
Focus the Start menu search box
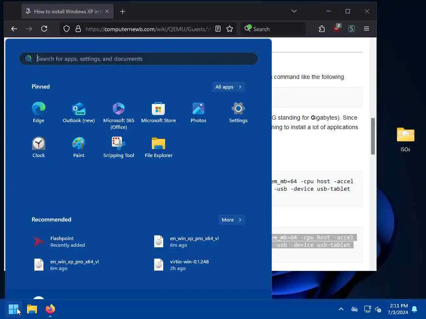(x=139, y=59)
